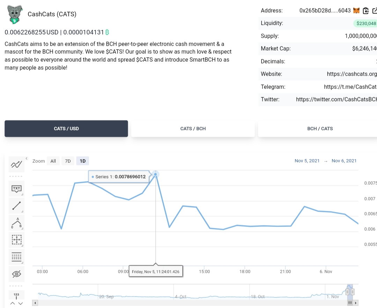Collapse the chart tools sidebar chevron
The height and width of the screenshot is (308, 377).
(x=27, y=159)
